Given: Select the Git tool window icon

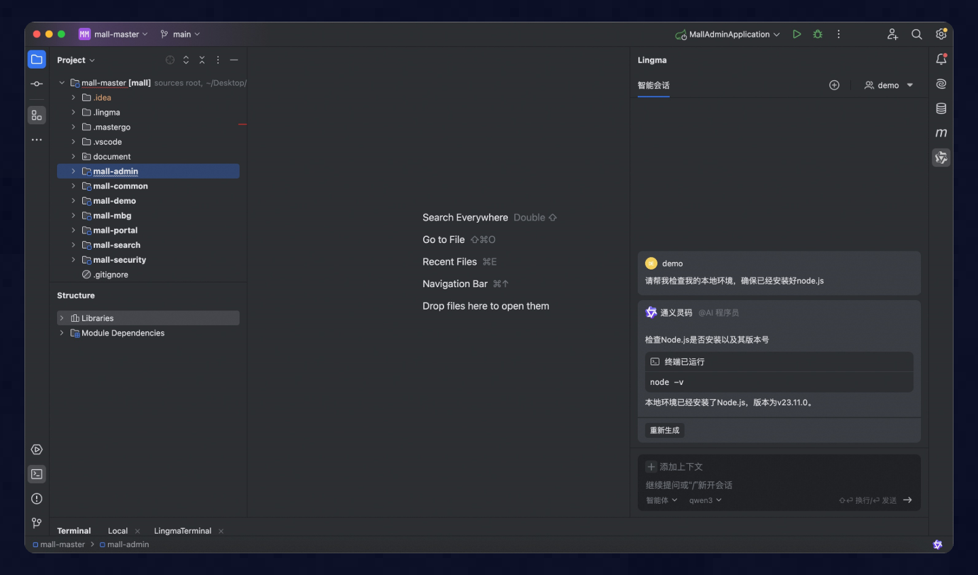Looking at the screenshot, I should click(x=37, y=523).
